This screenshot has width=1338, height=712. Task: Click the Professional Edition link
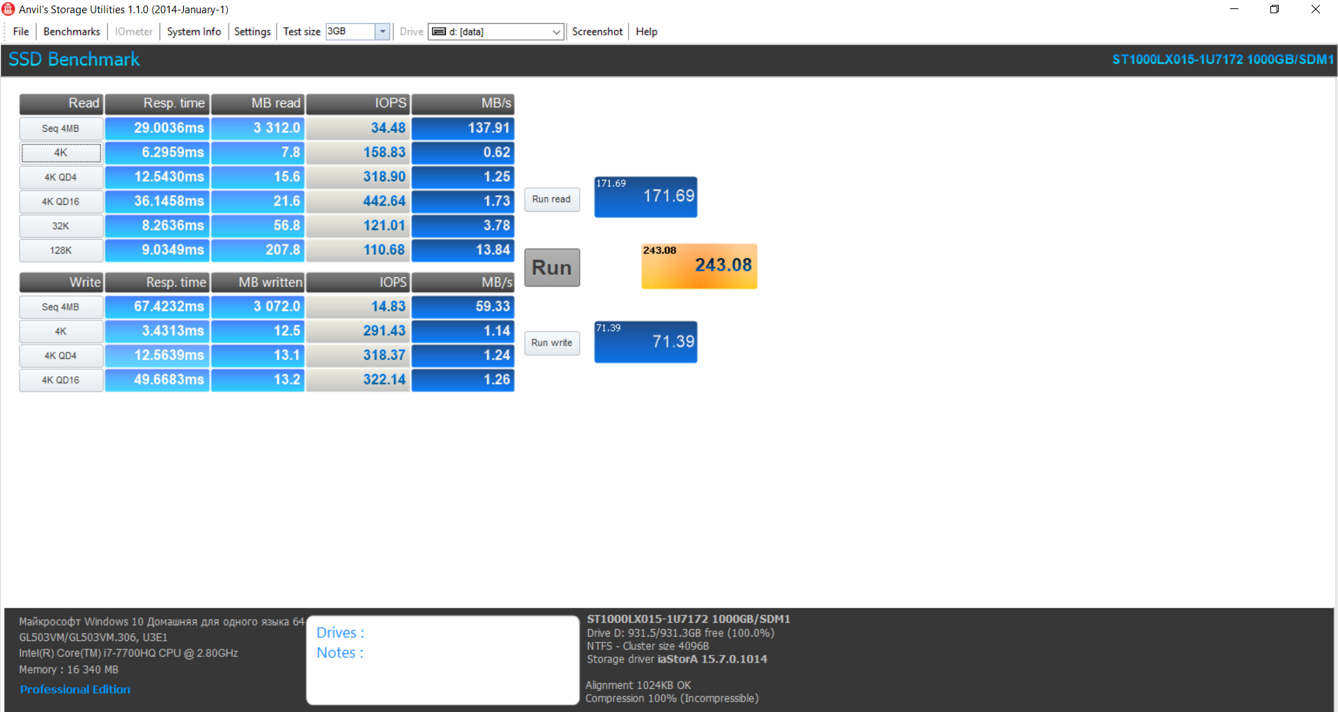75,689
